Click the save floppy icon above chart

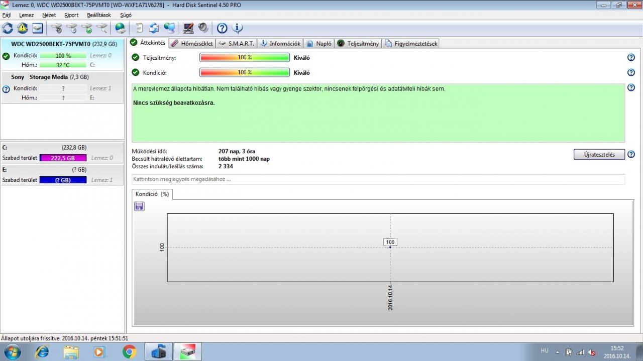pyautogui.click(x=139, y=206)
